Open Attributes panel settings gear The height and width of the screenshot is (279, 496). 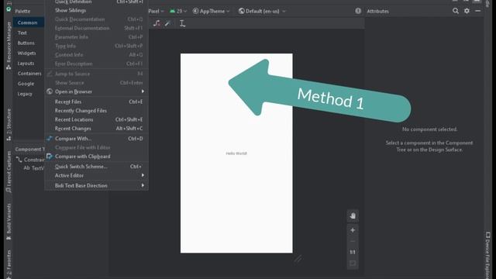pos(467,11)
